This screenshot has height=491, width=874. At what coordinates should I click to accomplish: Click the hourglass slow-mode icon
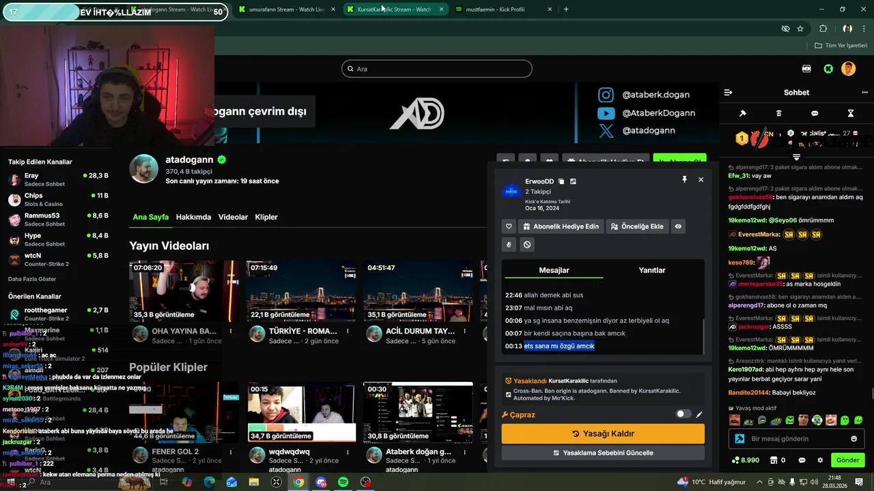(851, 113)
